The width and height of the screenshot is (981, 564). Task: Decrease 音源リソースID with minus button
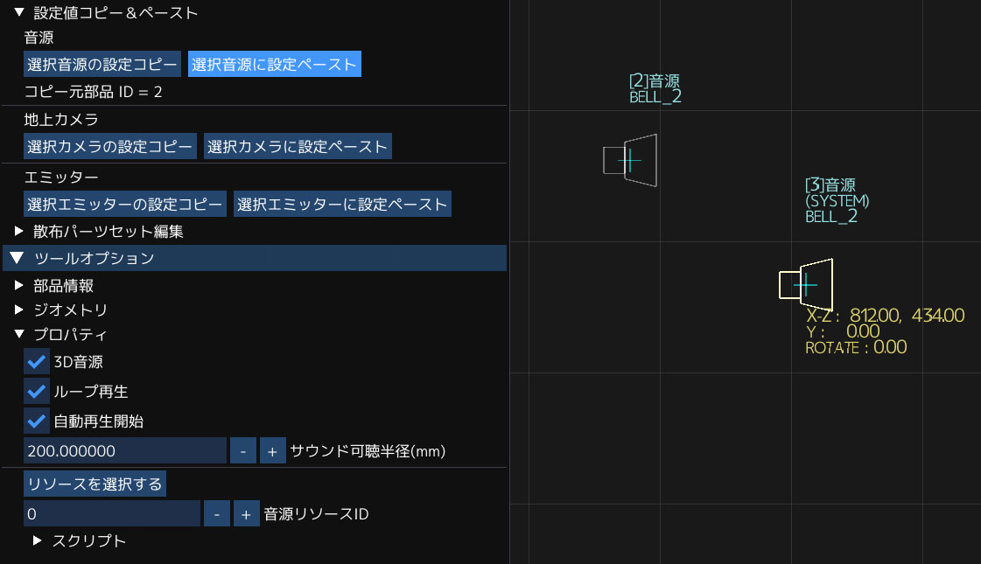coord(217,513)
